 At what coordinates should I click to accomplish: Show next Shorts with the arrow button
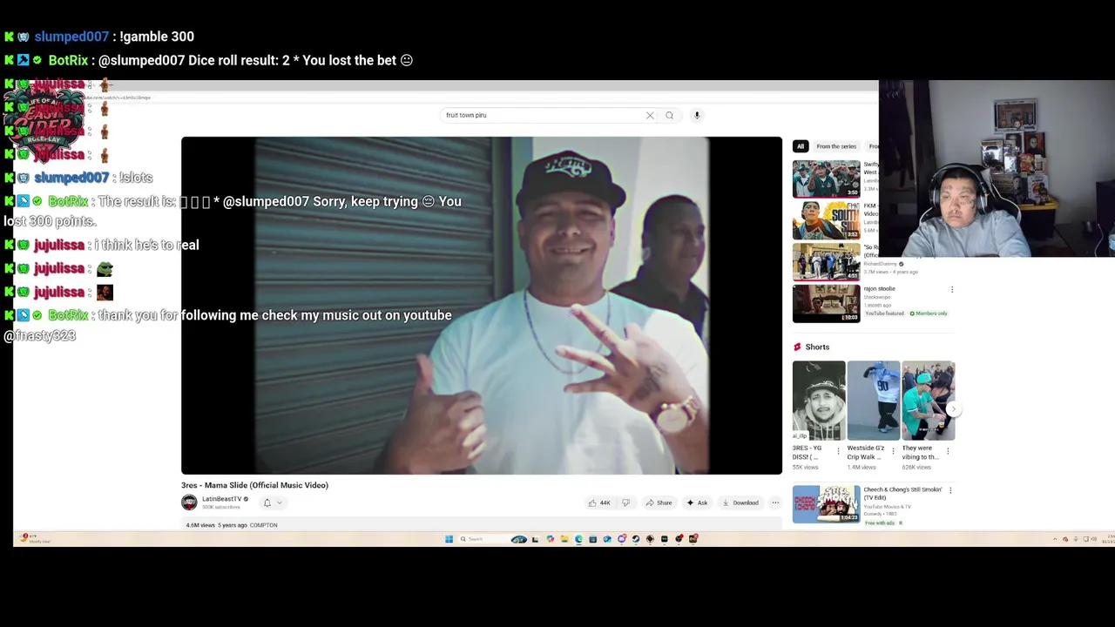click(953, 408)
